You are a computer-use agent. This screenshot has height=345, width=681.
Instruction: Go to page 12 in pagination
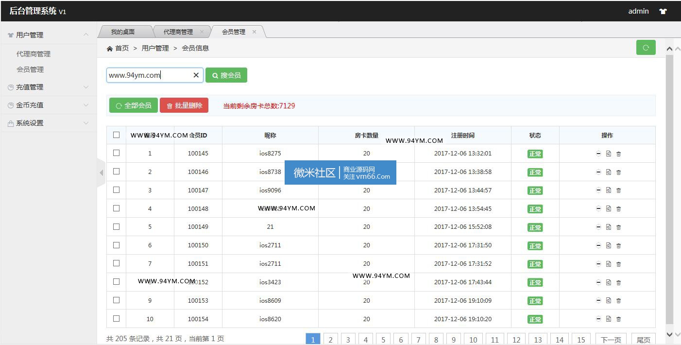516,340
